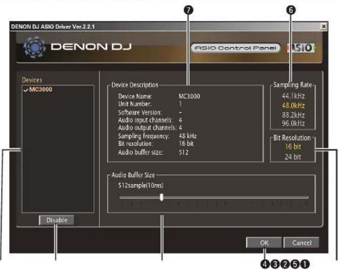Click the 'Software Version:' row
The height and width of the screenshot is (271, 338).
pyautogui.click(x=150, y=112)
